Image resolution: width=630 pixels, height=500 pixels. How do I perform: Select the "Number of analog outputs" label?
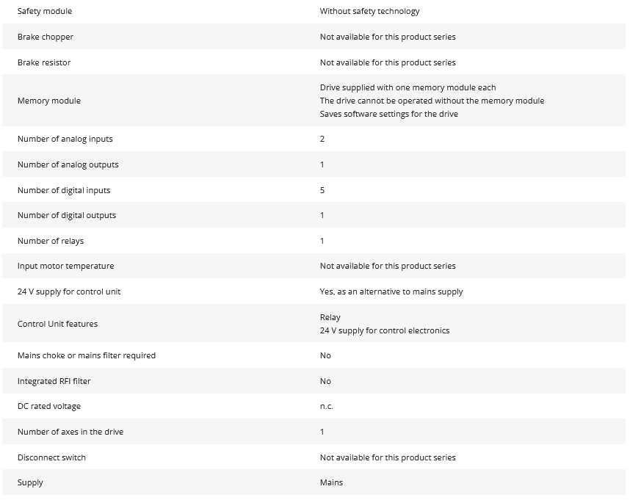tap(68, 164)
